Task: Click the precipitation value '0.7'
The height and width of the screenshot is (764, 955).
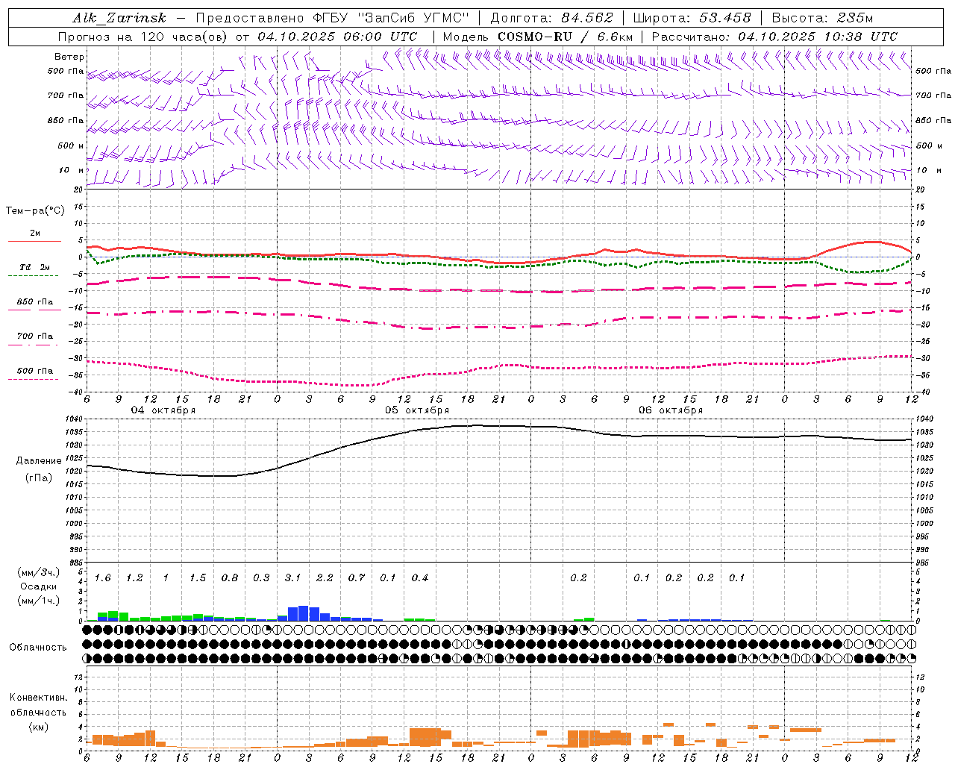Action: [356, 578]
